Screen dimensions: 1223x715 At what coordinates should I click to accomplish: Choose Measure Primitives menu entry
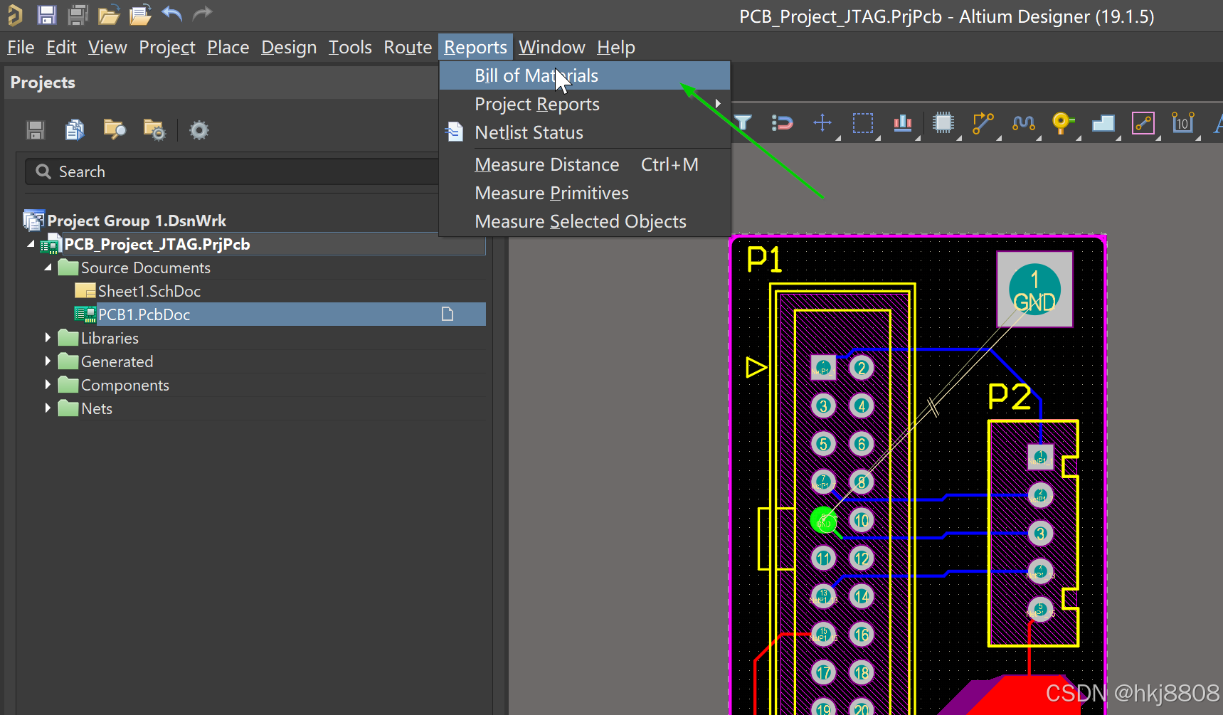coord(585,193)
